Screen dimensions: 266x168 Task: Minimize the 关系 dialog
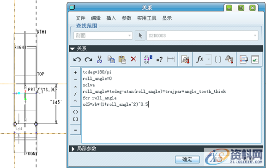(x=229, y=8)
